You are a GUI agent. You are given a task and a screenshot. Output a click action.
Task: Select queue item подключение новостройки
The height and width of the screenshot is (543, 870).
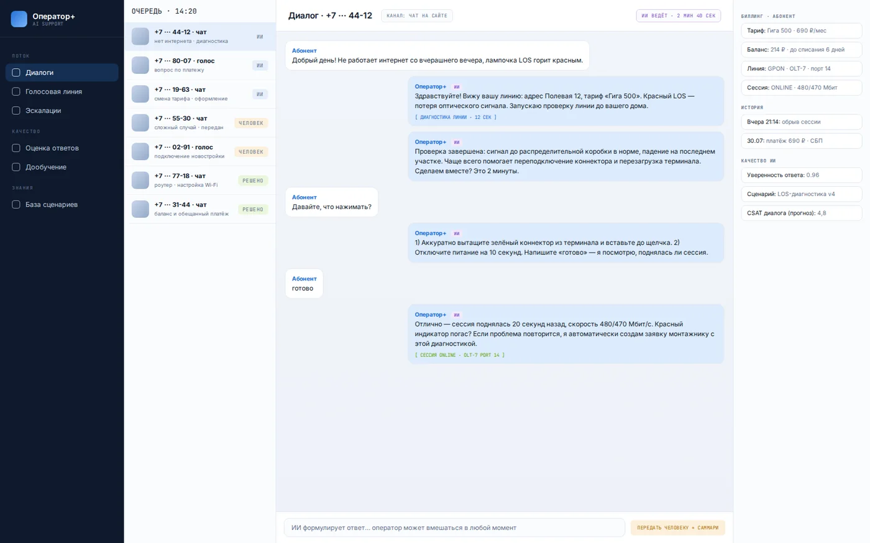pos(200,151)
